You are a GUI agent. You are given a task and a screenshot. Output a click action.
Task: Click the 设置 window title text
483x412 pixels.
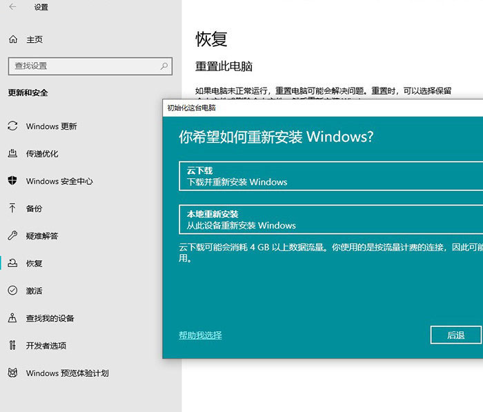coord(41,7)
